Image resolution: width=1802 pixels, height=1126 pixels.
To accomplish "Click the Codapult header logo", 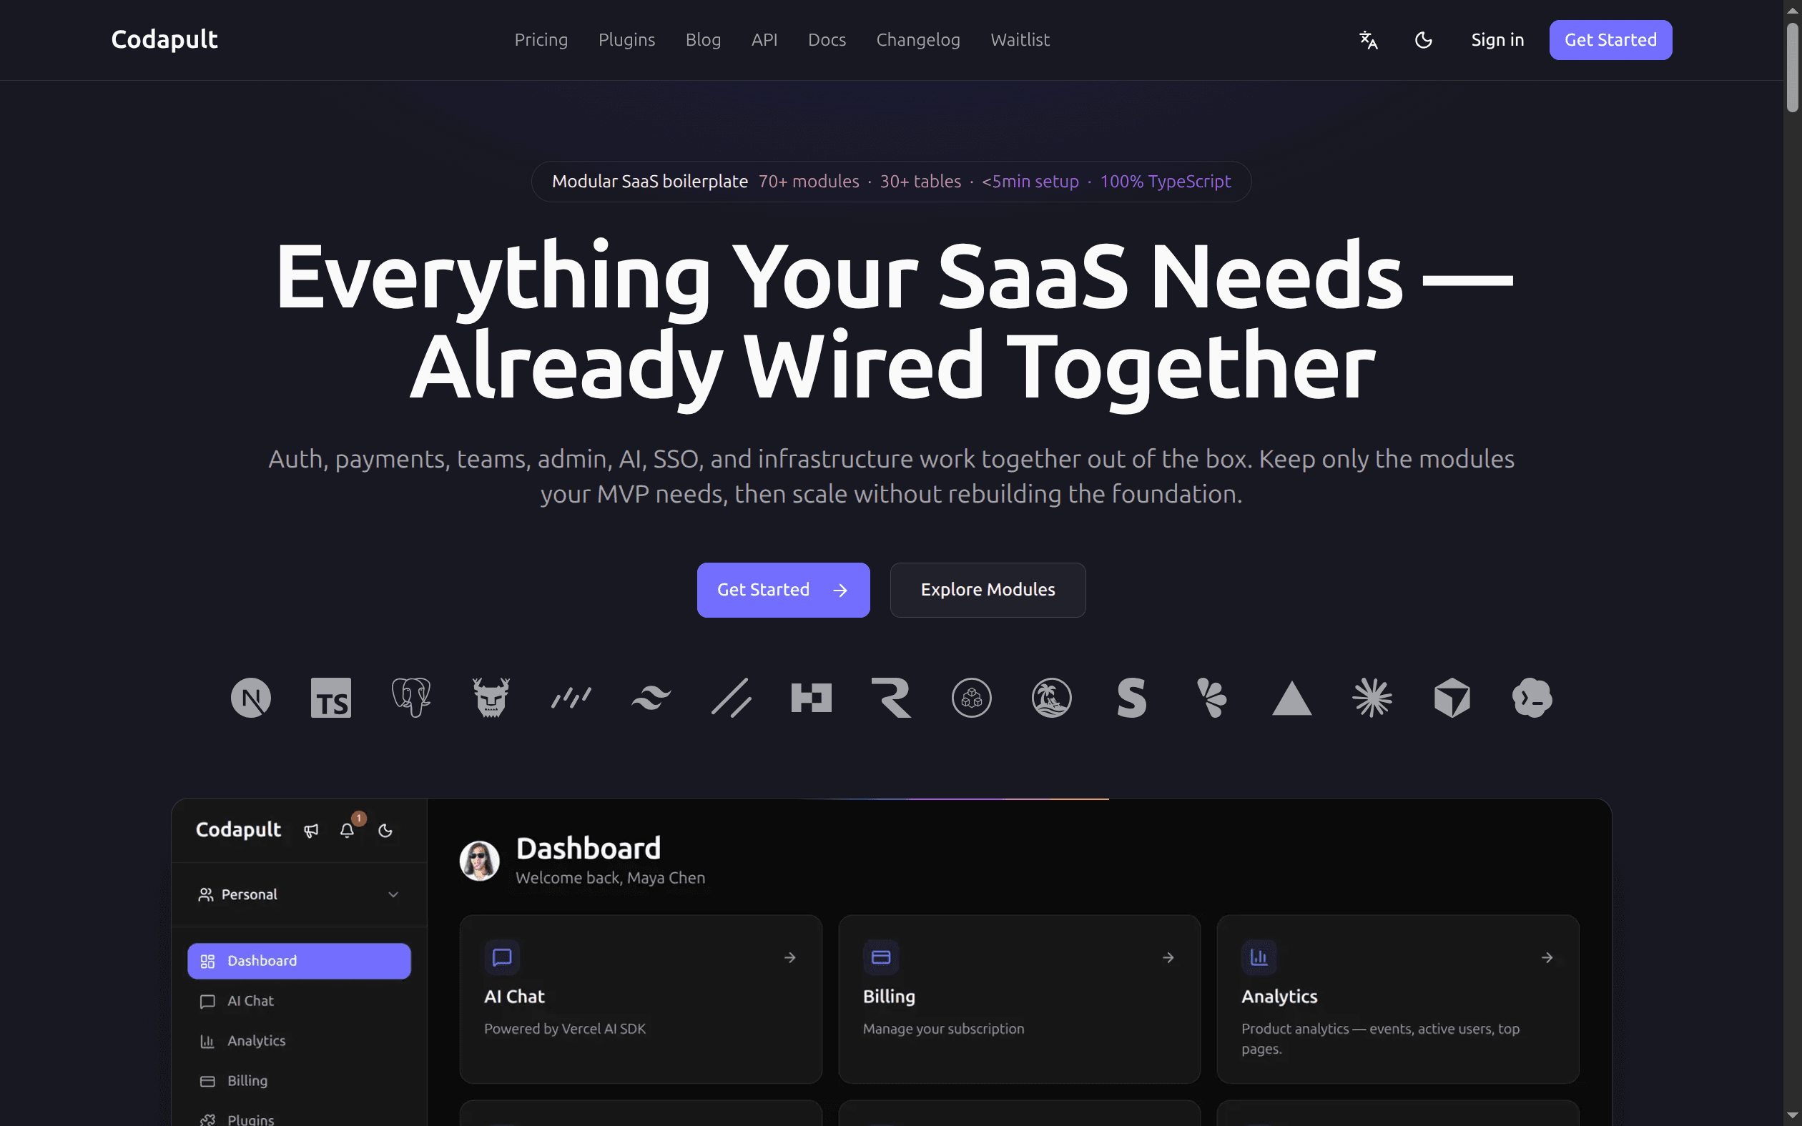I will tap(164, 39).
